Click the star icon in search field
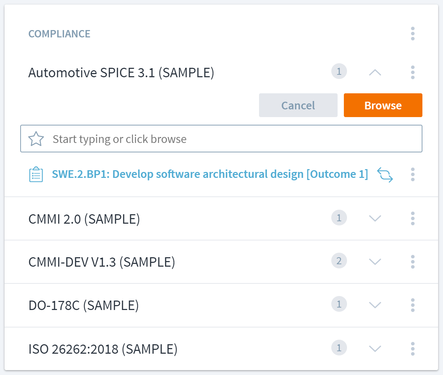The width and height of the screenshot is (443, 375). 36,139
